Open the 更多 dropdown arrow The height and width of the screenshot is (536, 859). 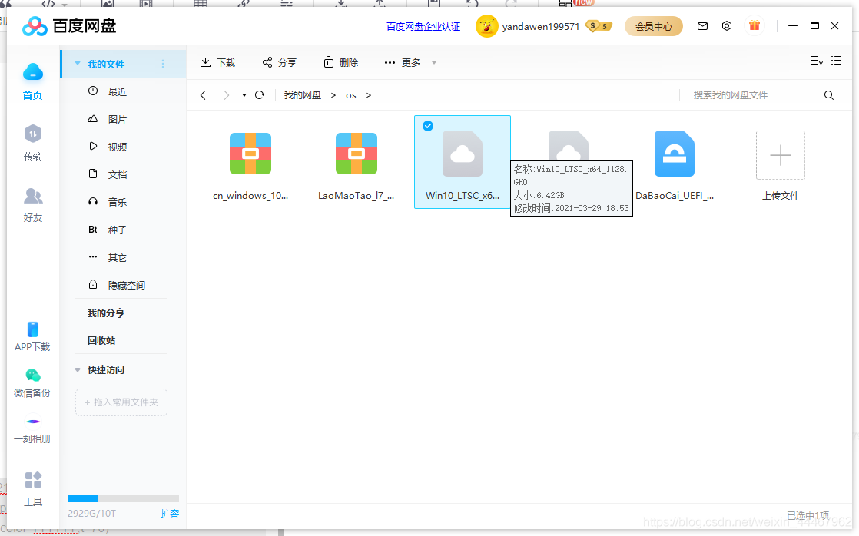(x=434, y=63)
